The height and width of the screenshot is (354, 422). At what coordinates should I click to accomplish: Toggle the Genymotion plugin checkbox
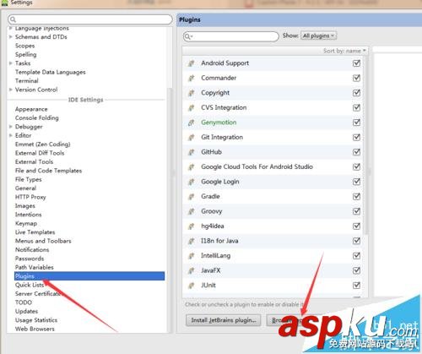(x=356, y=123)
